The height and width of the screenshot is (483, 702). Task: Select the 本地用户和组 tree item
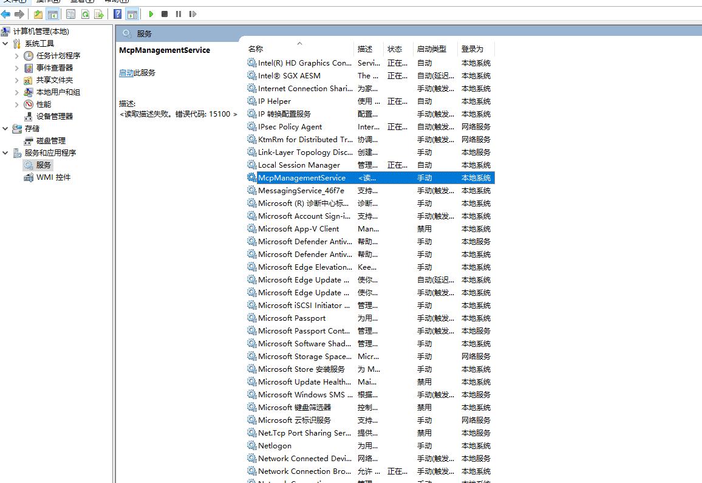point(58,92)
